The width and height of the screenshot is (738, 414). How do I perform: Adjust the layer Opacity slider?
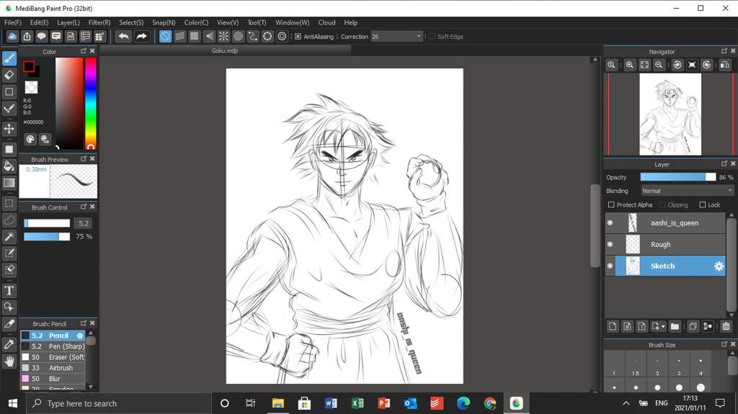coord(677,177)
